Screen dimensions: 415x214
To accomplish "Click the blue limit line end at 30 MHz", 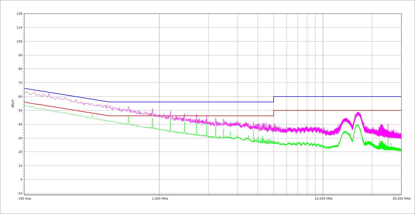I will pos(401,97).
